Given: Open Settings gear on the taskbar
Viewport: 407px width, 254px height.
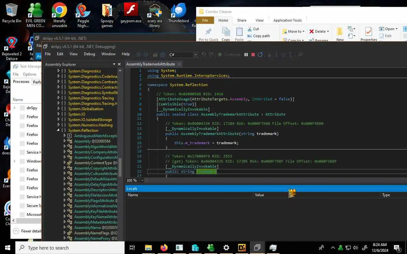Looking at the screenshot, I should (226, 248).
